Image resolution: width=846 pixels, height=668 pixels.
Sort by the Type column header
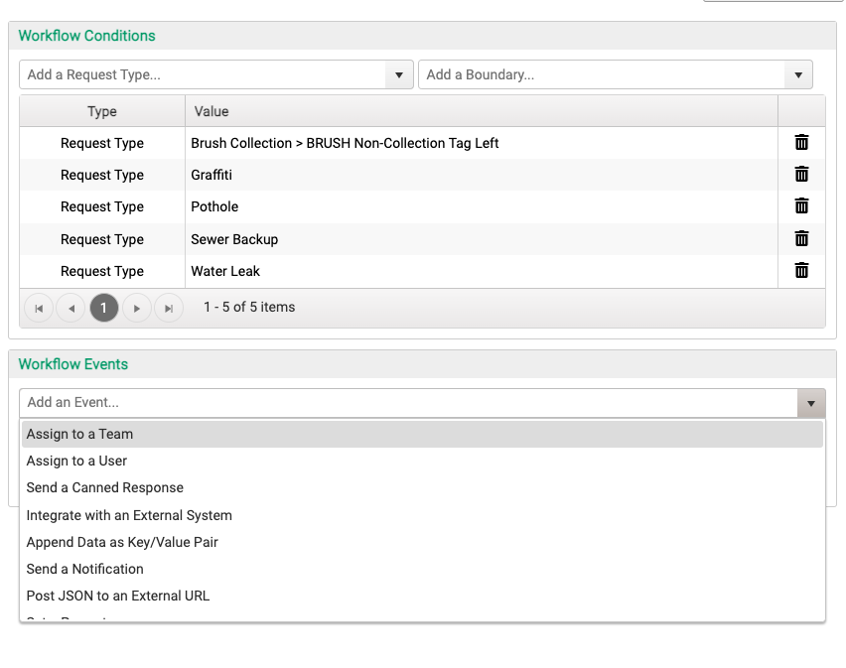[102, 111]
